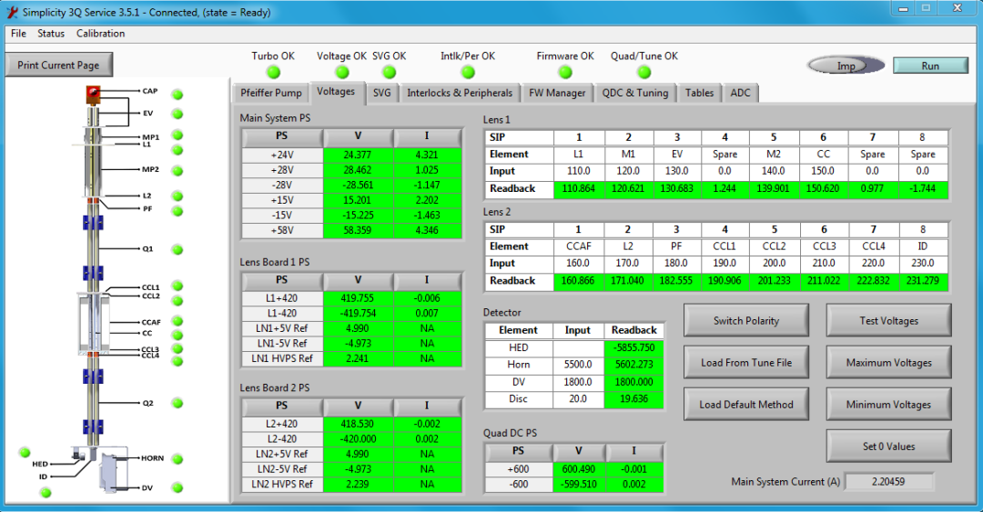The height and width of the screenshot is (512, 983).
Task: Click the Intlk/Per OK status LED
Action: click(468, 72)
